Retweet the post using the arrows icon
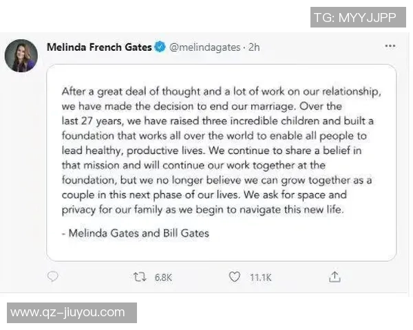 pos(140,277)
